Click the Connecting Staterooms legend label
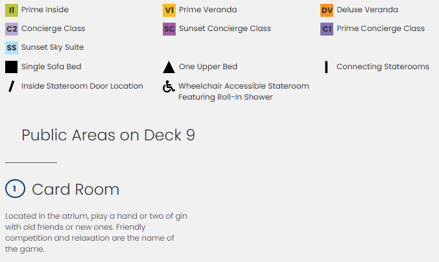 [383, 67]
